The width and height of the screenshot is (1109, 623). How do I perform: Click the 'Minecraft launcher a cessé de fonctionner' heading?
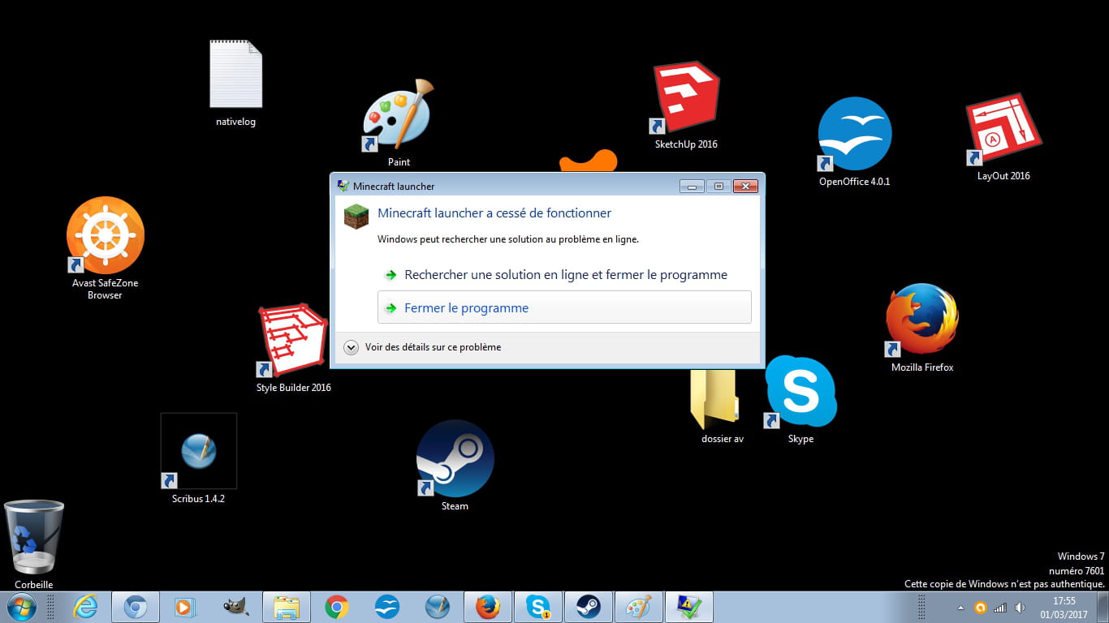tap(494, 213)
